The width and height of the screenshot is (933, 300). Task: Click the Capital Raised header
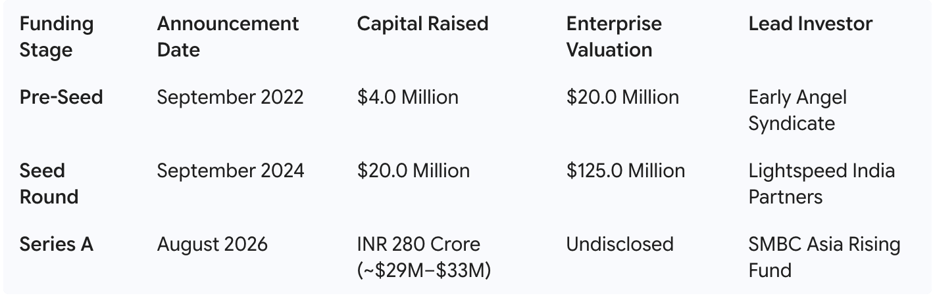(x=422, y=24)
